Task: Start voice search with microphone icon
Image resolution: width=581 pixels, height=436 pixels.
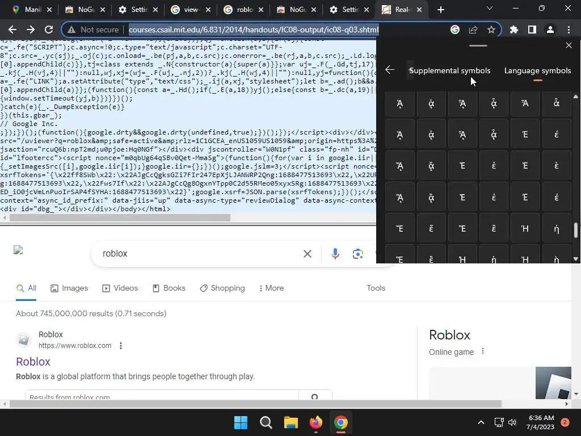Action: [335, 254]
